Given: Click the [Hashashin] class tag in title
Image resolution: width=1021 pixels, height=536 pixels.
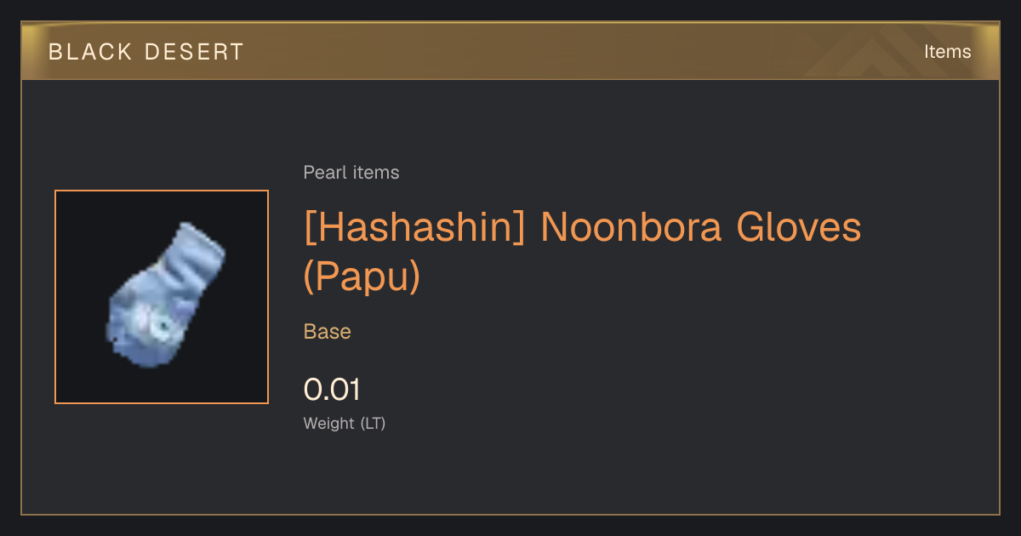Looking at the screenshot, I should pos(414,228).
